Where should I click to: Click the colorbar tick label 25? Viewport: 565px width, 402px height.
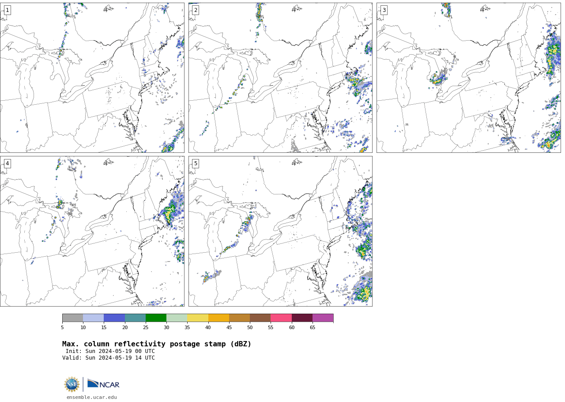[146, 327]
